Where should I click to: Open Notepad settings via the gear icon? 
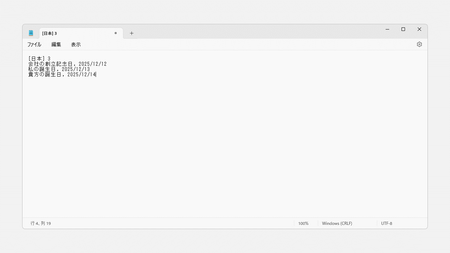click(x=419, y=44)
